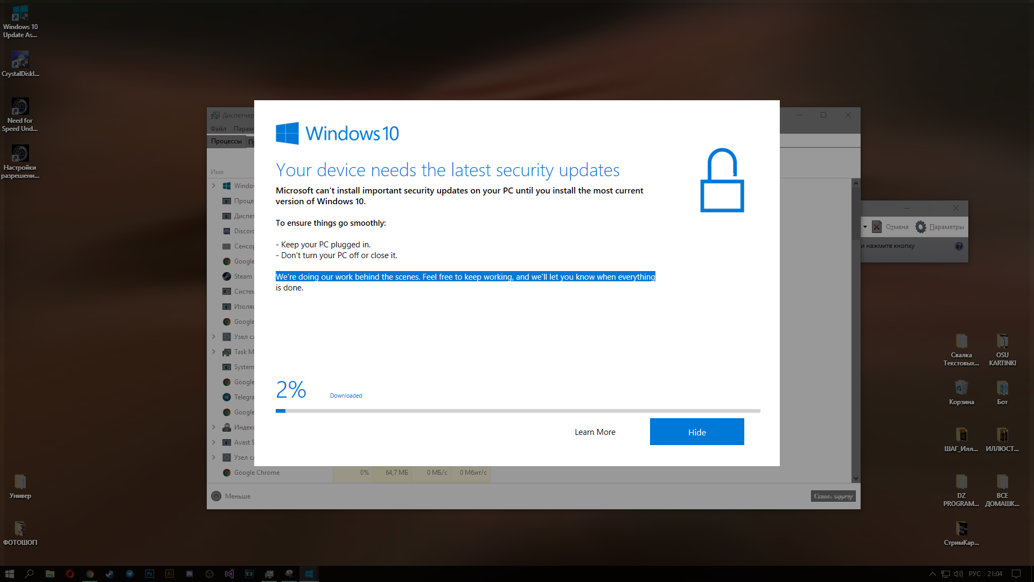Open File Explorer from the taskbar
1034x582 pixels.
point(50,574)
